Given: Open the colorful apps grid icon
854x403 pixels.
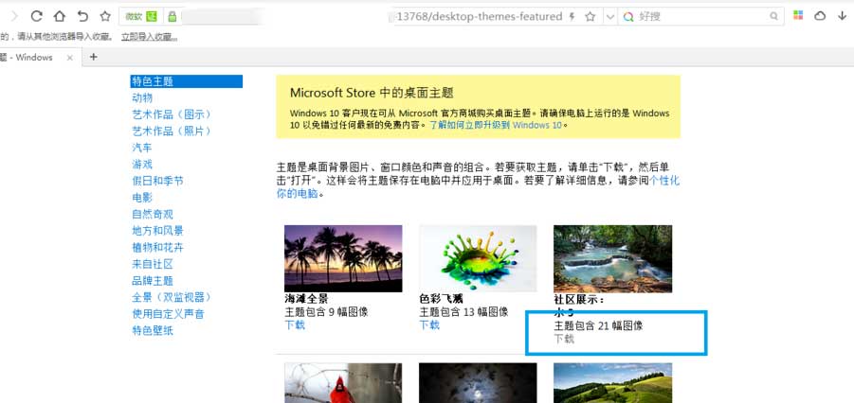Looking at the screenshot, I should coord(798,16).
